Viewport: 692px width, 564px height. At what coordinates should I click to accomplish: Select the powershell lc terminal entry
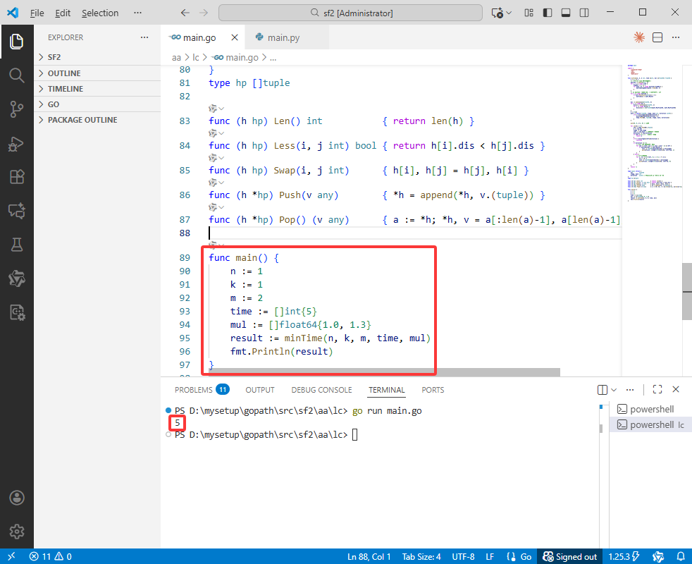tap(650, 424)
